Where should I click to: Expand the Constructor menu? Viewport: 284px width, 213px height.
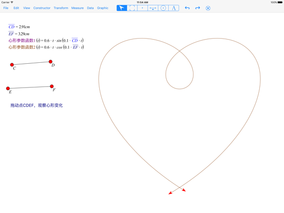(42, 8)
